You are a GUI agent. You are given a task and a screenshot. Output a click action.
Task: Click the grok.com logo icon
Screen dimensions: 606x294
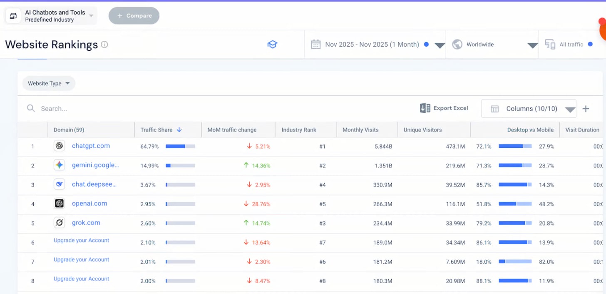(60, 223)
